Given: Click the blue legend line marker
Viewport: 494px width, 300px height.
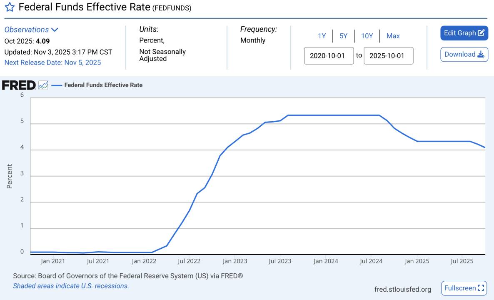Looking at the screenshot, I should coord(56,85).
